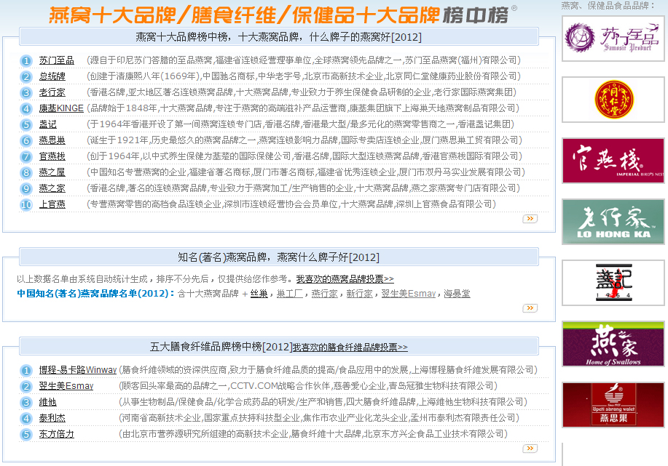Open the 巢工厂 brand link
The height and width of the screenshot is (466, 668).
[x=290, y=294]
